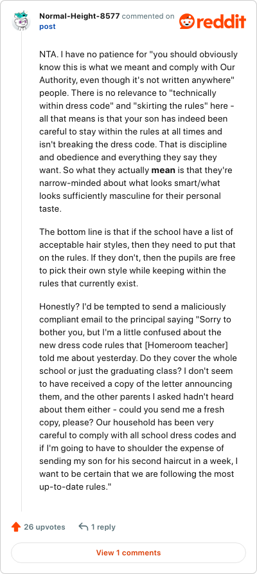Click the 26 upvotes count
Screen dimensions: 257x574
click(44, 527)
